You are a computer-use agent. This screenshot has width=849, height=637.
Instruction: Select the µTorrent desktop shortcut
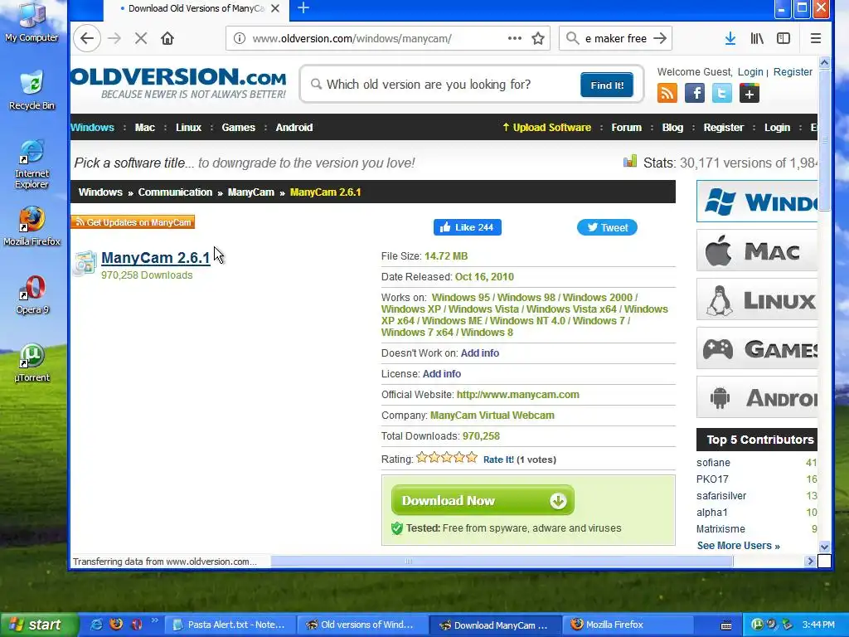32,363
